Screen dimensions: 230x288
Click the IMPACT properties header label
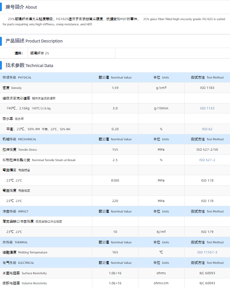(15, 211)
